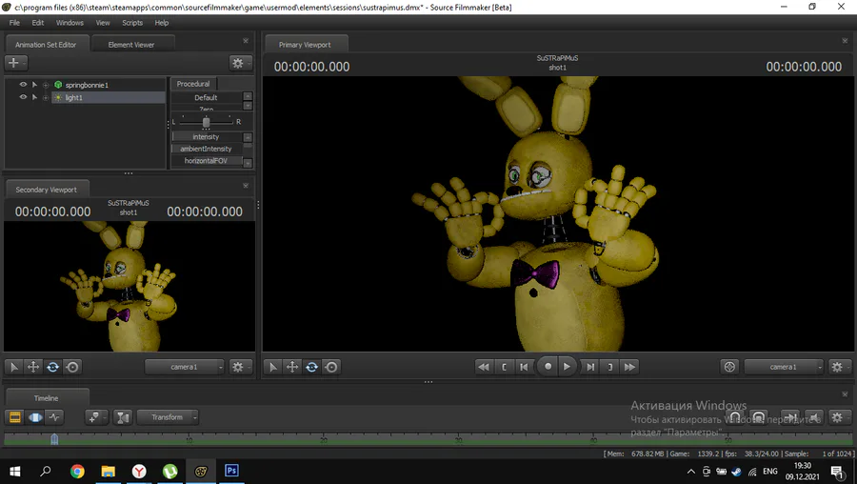The width and height of the screenshot is (857, 484).
Task: Click the left-right balance slider handle
Action: 206,122
